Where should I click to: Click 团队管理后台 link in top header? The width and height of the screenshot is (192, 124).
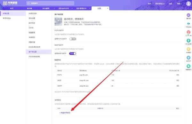point(160,4)
